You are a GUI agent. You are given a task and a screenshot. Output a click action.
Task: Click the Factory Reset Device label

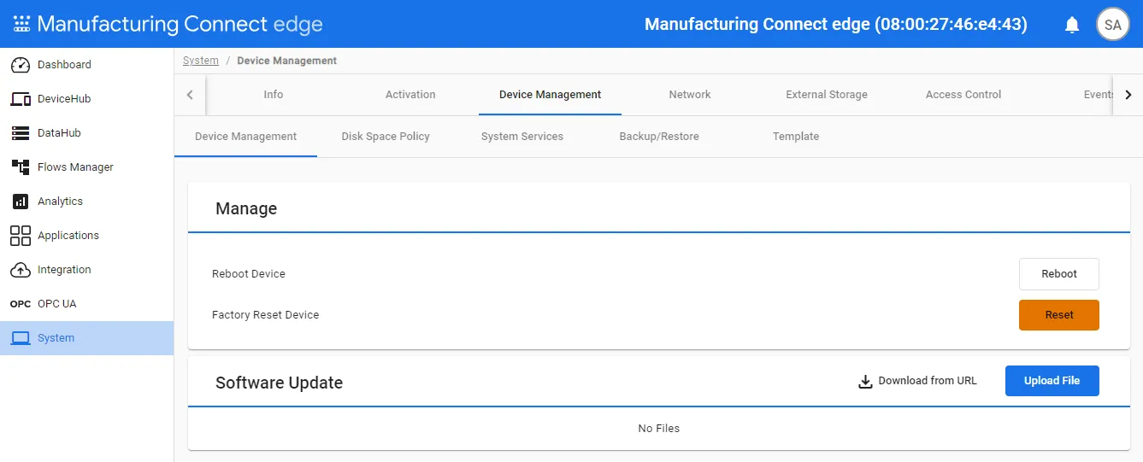coord(266,315)
